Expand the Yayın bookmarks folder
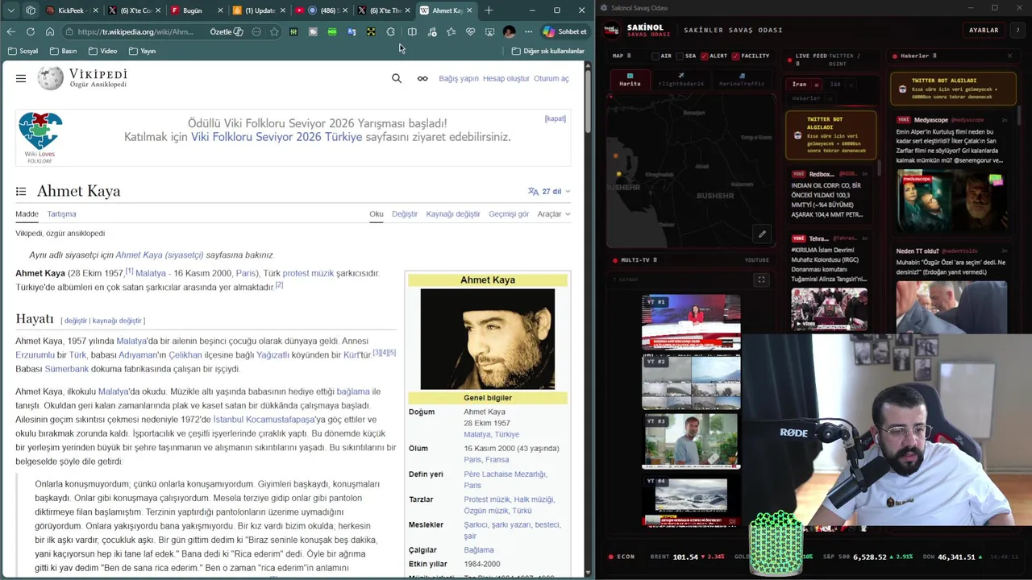Image resolution: width=1032 pixels, height=580 pixels. coord(142,51)
